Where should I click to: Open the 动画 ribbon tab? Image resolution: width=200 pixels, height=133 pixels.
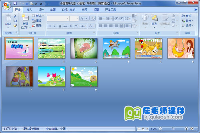tap(53, 10)
